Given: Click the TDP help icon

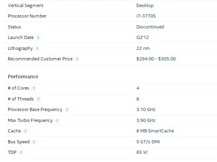Looking at the screenshot, I should (21, 153).
